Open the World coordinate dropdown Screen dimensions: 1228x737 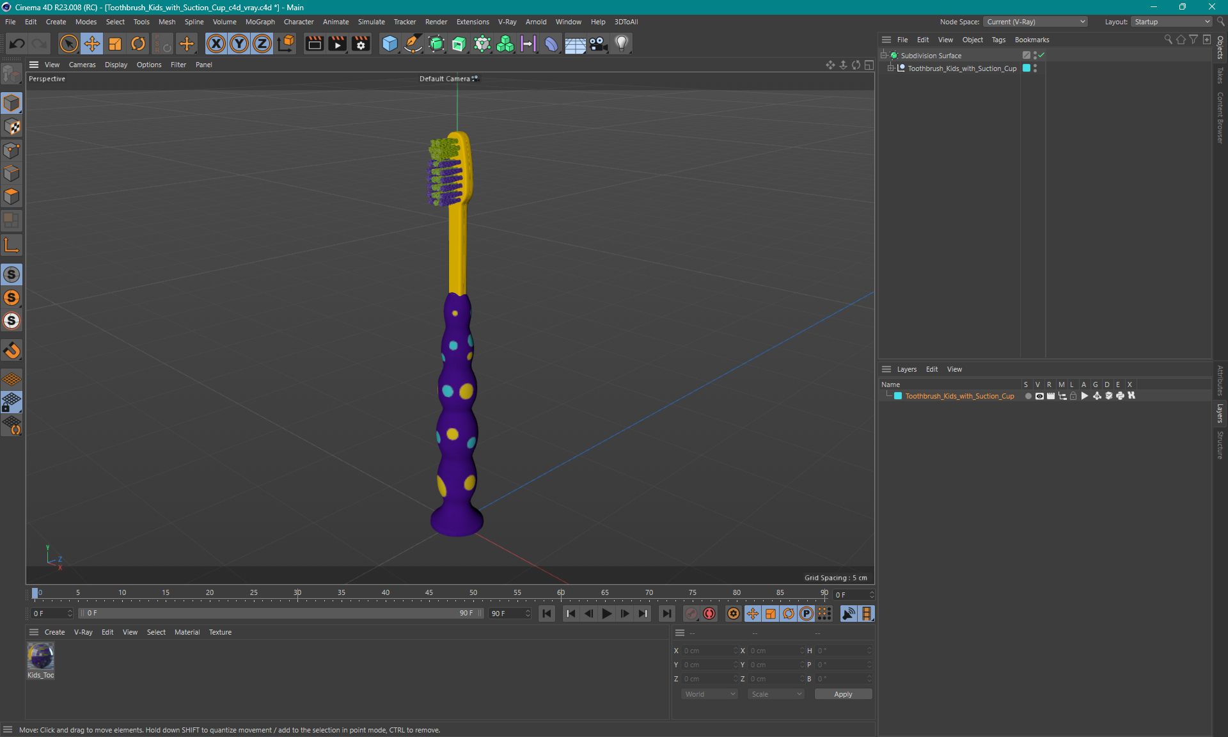click(x=710, y=694)
